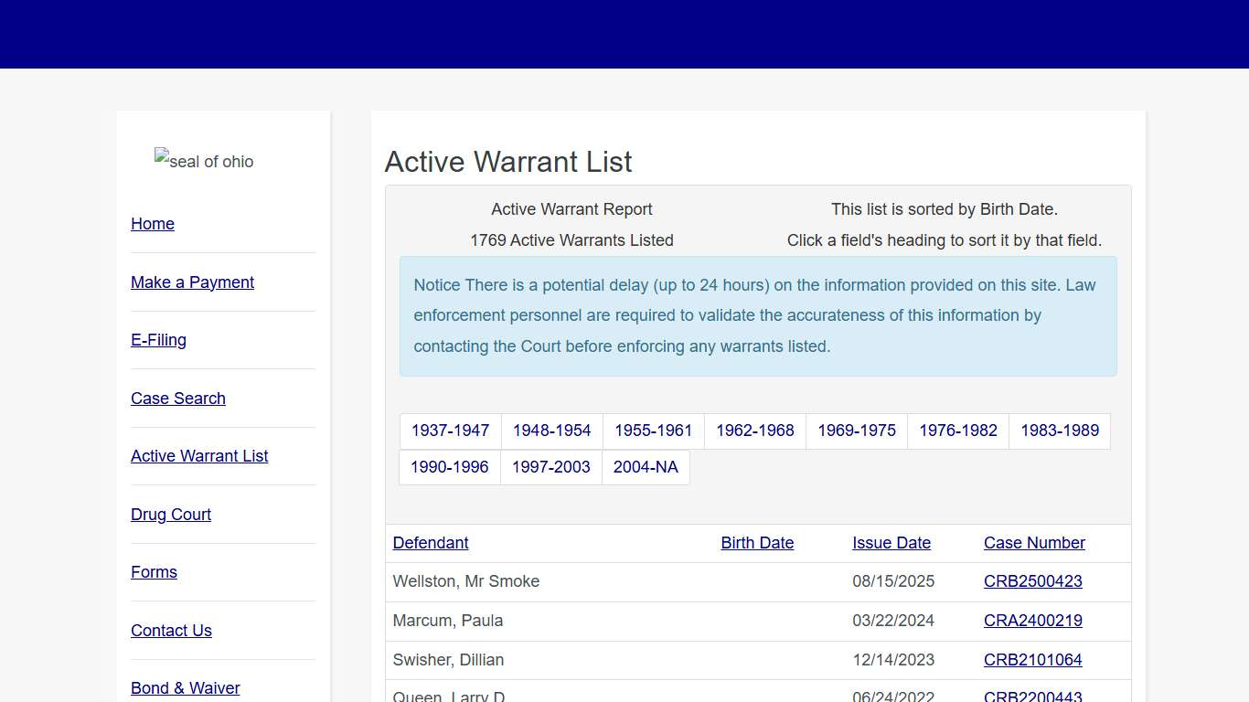This screenshot has width=1249, height=702.
Task: Sort the list by Defendant column
Action: [x=431, y=543]
